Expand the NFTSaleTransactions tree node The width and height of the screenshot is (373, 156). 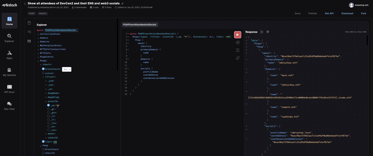pyautogui.click(x=38, y=49)
